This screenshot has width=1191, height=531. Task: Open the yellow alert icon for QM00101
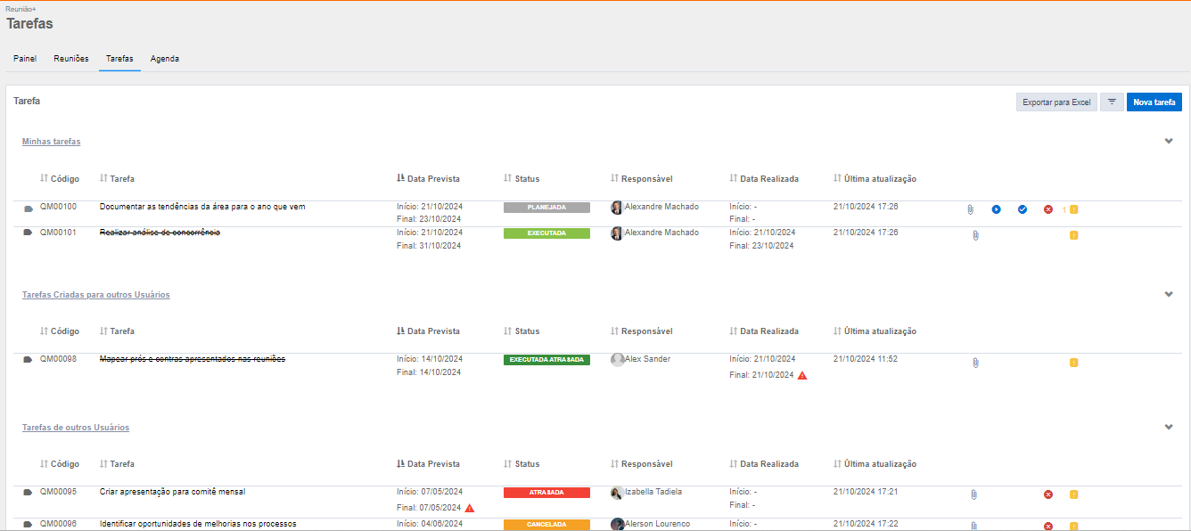pos(1073,235)
